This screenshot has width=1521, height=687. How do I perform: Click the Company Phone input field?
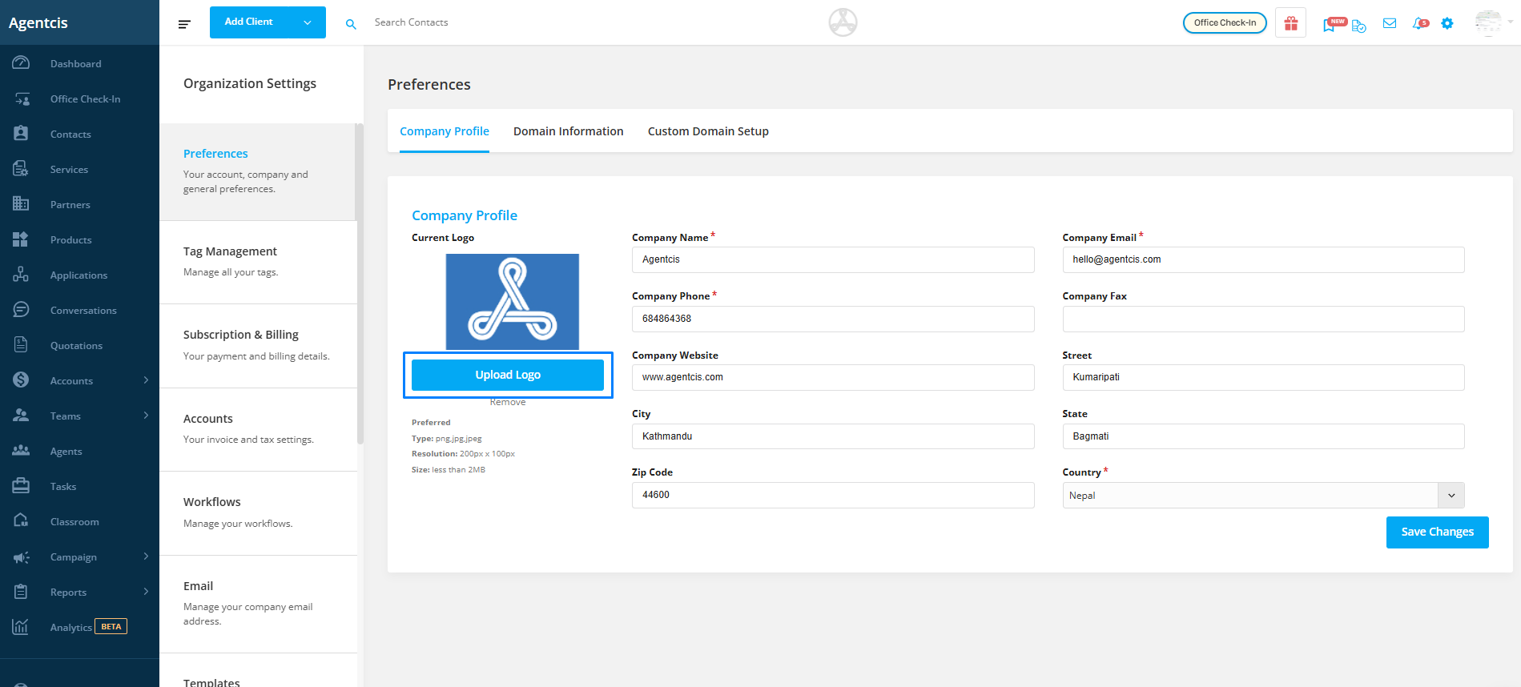click(x=833, y=319)
